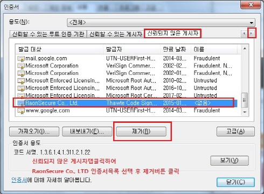This screenshot has height=194, width=264.
Task: Select the 신뢰되지 않은 게시자 tab
Action: coord(172,33)
